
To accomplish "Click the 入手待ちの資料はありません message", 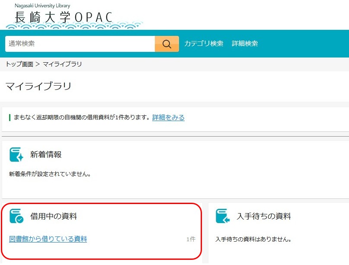I will pyautogui.click(x=253, y=239).
